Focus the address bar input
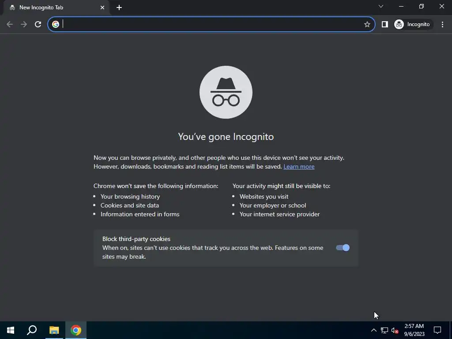This screenshot has width=452, height=339. tap(212, 24)
